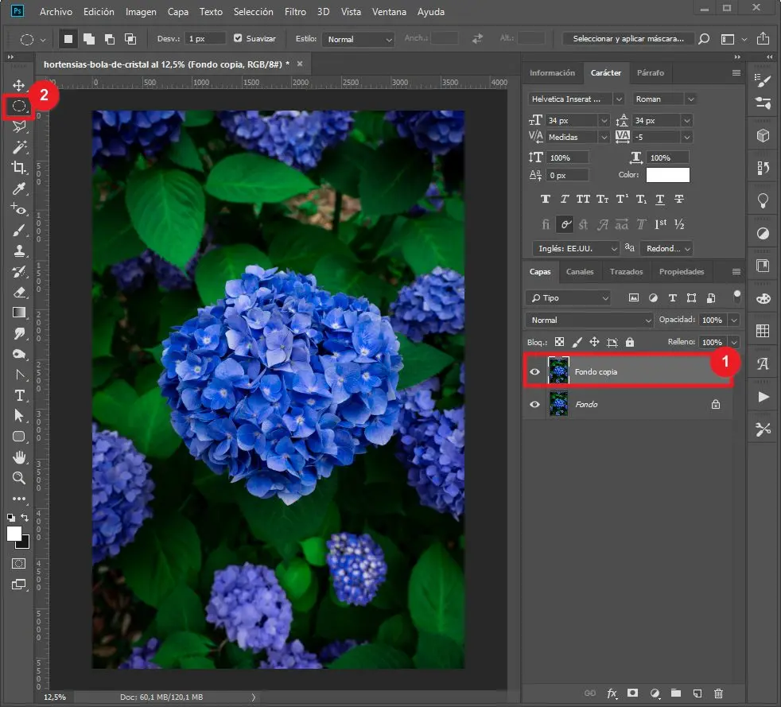Select the Zoom tool

coord(19,478)
